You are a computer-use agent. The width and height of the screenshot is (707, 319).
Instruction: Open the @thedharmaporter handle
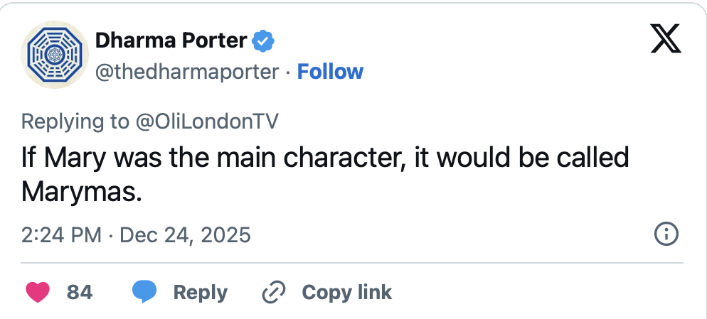tap(187, 71)
